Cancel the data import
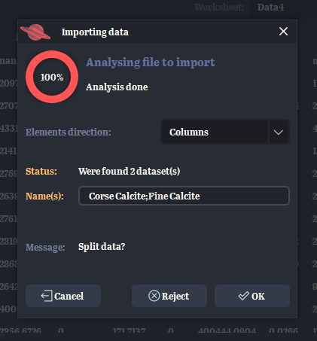Screen dimensions: 317x341 click(x=63, y=296)
